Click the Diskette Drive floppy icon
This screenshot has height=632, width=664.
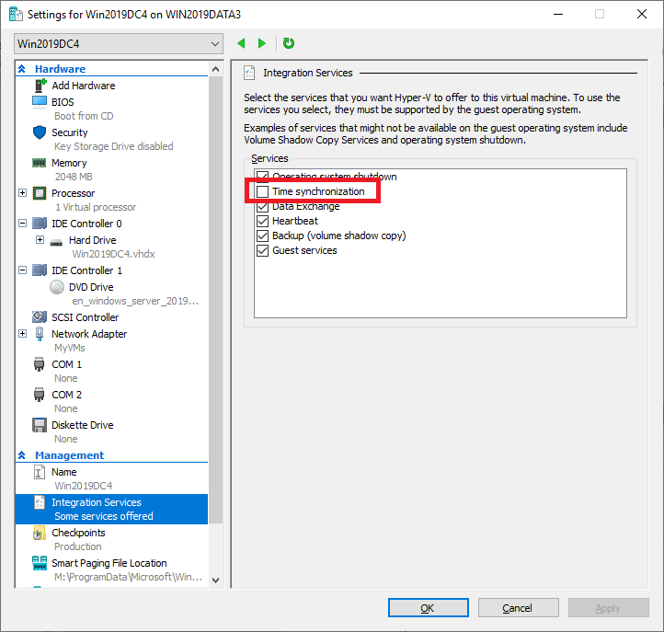coord(40,425)
